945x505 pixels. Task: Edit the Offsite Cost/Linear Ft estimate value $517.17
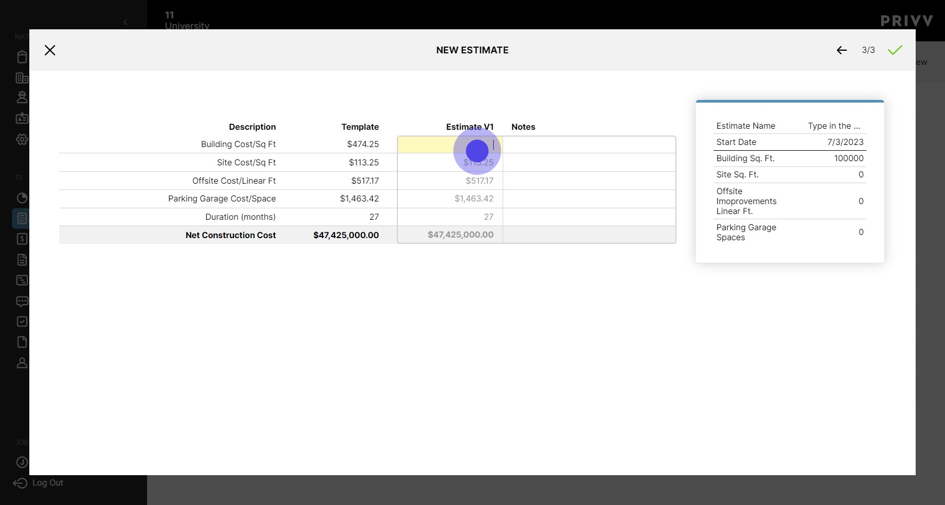(450, 181)
